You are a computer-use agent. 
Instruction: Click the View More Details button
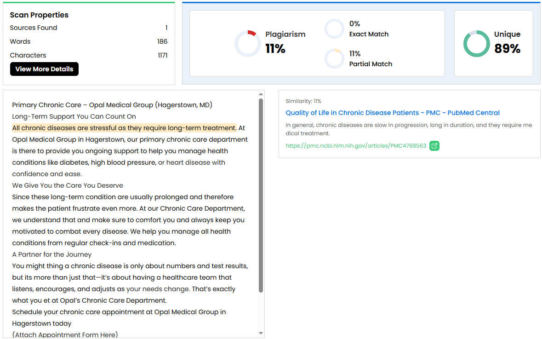tap(44, 69)
